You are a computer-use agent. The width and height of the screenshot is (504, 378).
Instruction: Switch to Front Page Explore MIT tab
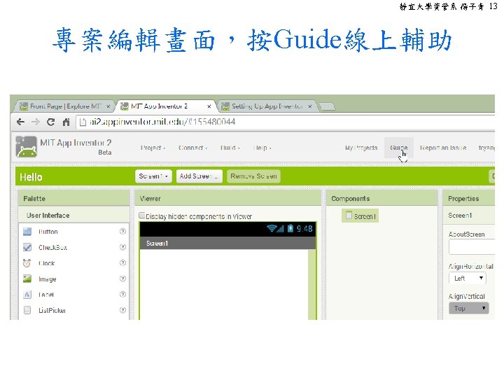[65, 106]
